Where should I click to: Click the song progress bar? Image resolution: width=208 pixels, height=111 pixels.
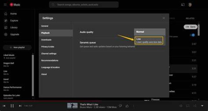click(104, 101)
